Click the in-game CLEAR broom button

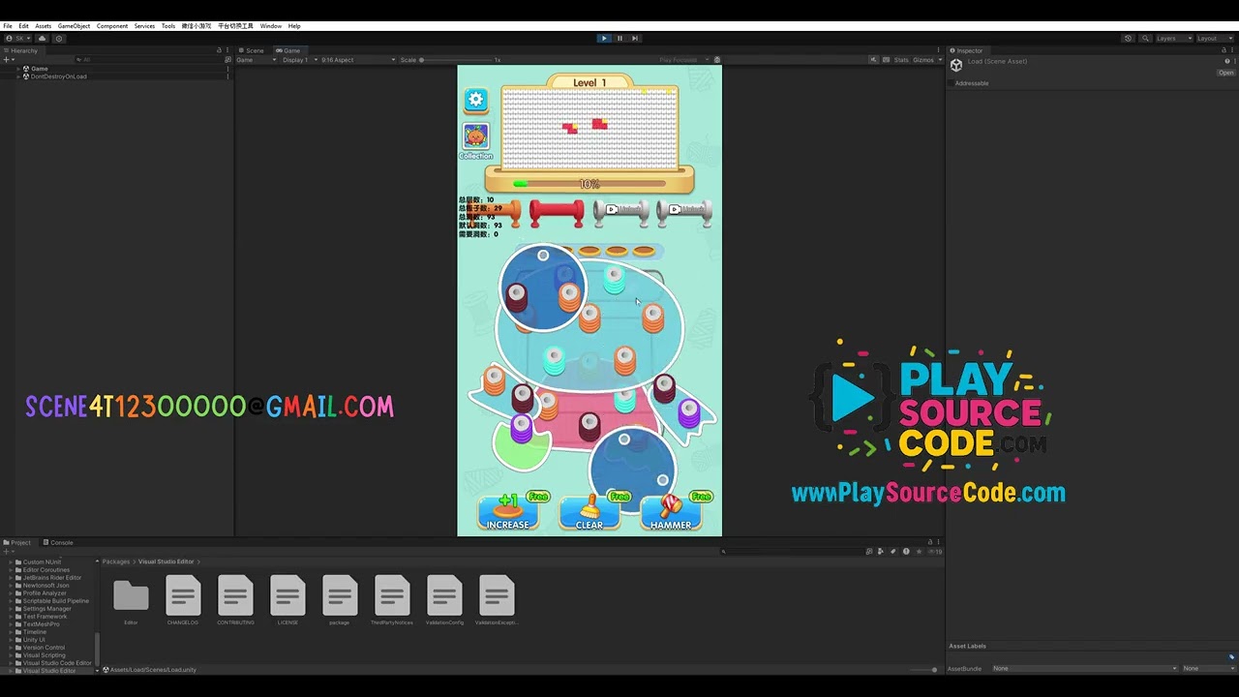589,513
